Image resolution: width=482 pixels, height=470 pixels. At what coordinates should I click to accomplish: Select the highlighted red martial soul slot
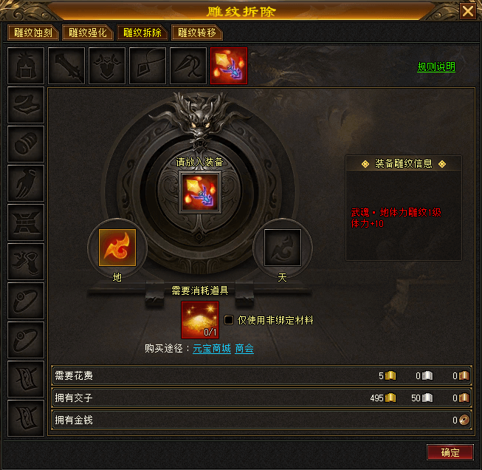[229, 66]
